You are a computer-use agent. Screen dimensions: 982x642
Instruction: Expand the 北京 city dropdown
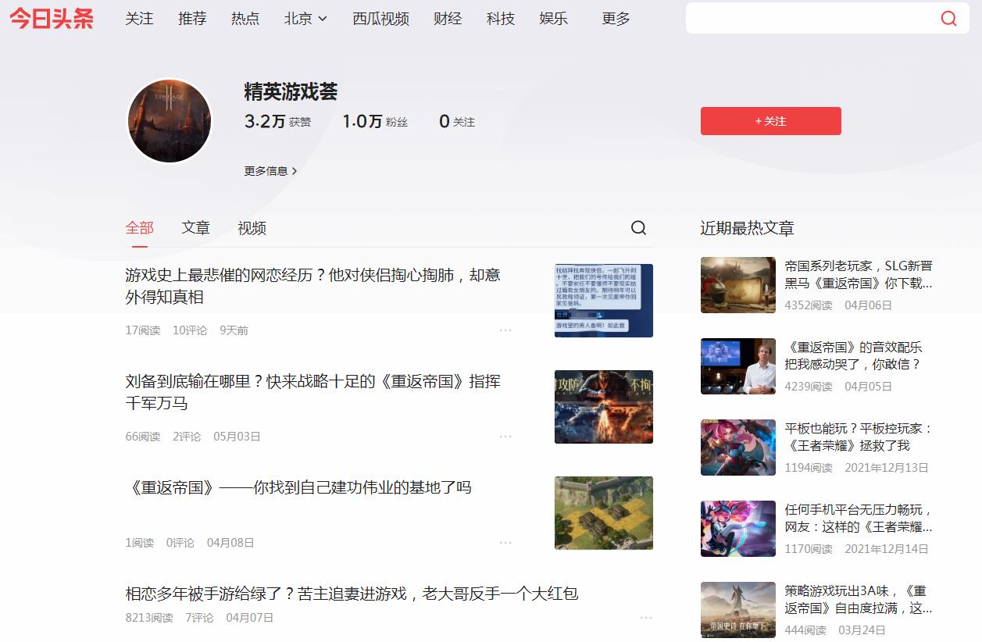pyautogui.click(x=305, y=19)
